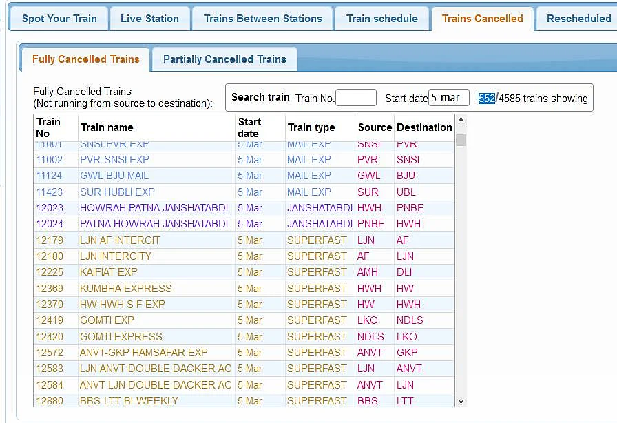Click the scrollbar up arrow of the table
Image resolution: width=617 pixels, height=423 pixels.
(461, 120)
